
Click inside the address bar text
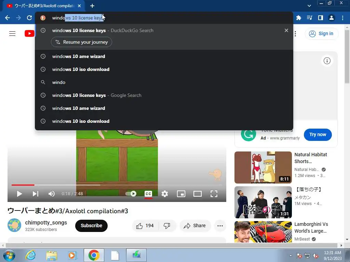point(78,18)
